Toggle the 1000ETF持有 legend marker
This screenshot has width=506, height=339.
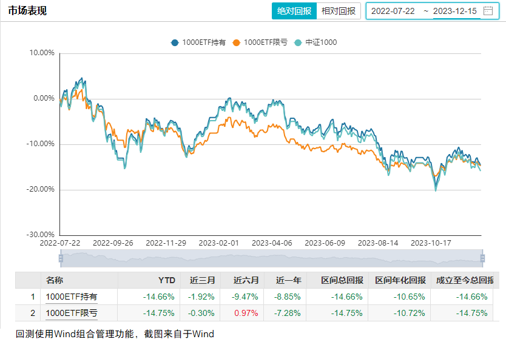tap(175, 42)
